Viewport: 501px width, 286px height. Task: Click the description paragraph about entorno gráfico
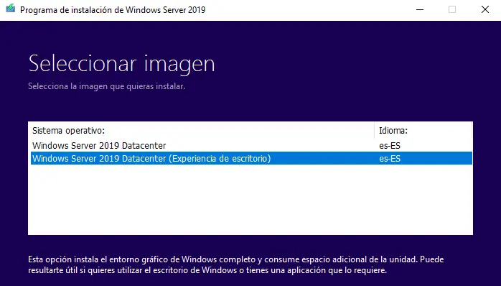coord(236,264)
